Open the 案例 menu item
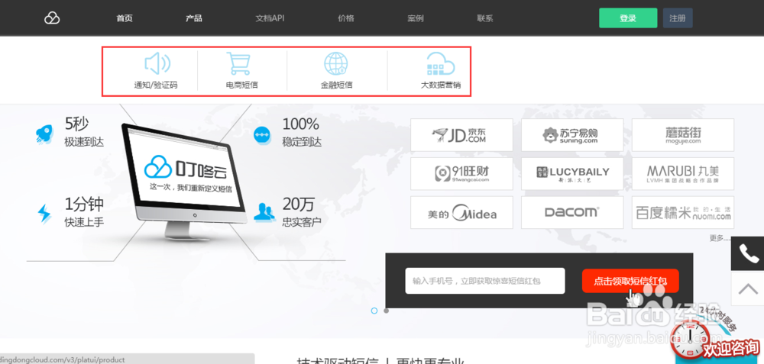This screenshot has width=764, height=364. [416, 18]
